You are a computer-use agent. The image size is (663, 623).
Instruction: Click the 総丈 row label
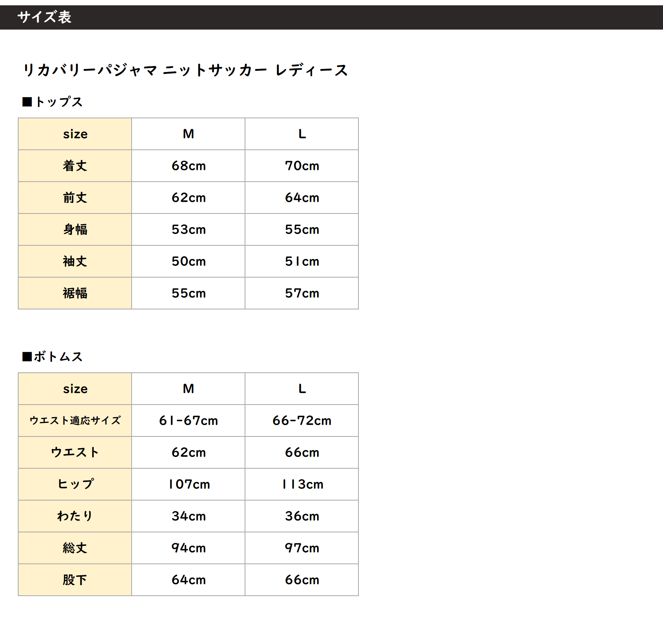click(75, 548)
